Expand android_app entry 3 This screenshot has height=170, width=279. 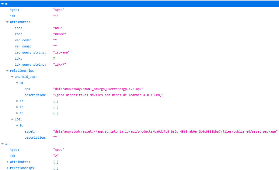[x=17, y=113]
